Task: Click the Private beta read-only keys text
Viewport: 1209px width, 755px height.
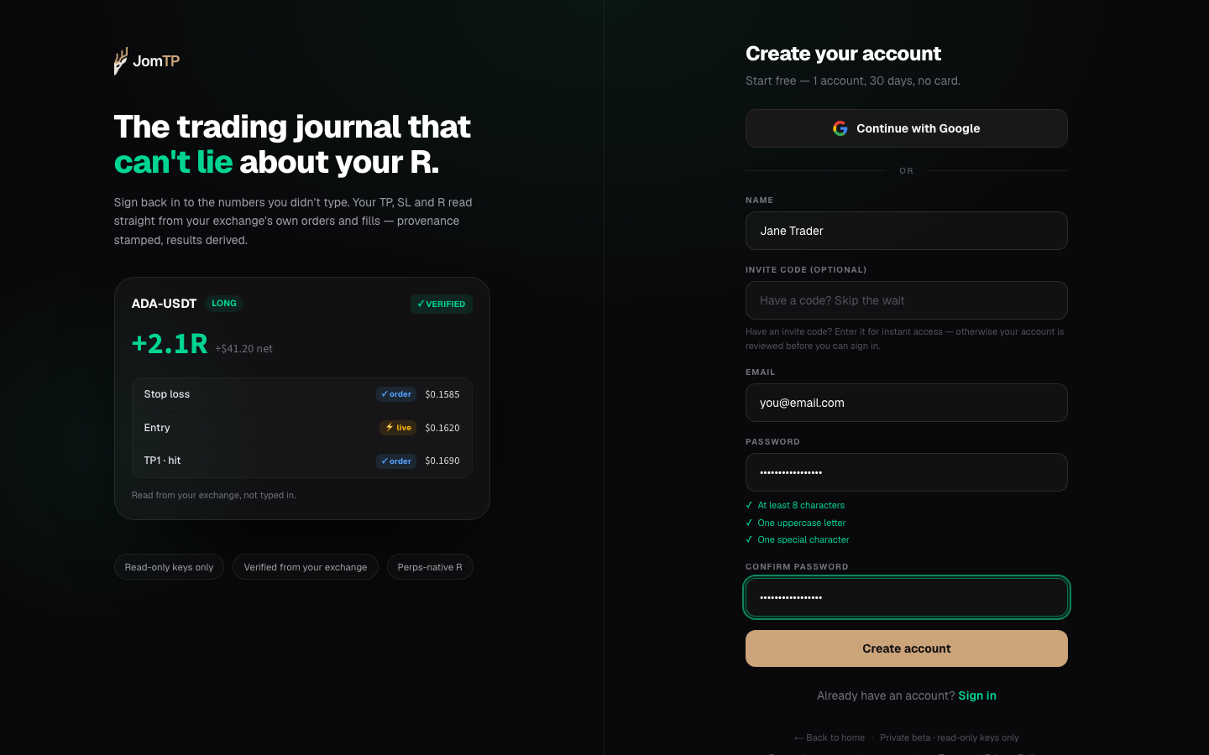Action: pos(950,737)
